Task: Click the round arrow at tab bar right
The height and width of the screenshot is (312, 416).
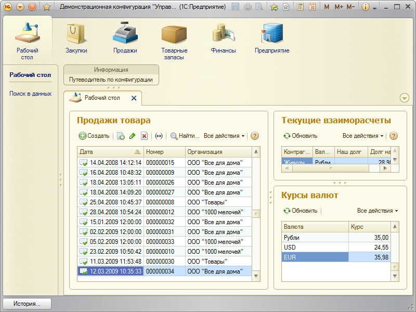Action: pyautogui.click(x=404, y=98)
